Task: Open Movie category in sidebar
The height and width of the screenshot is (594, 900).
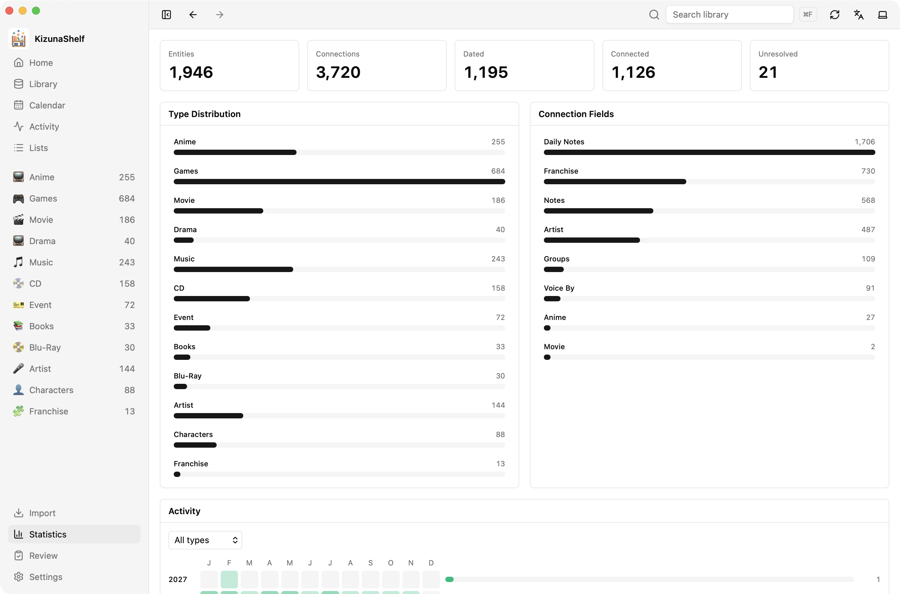Action: [x=74, y=220]
